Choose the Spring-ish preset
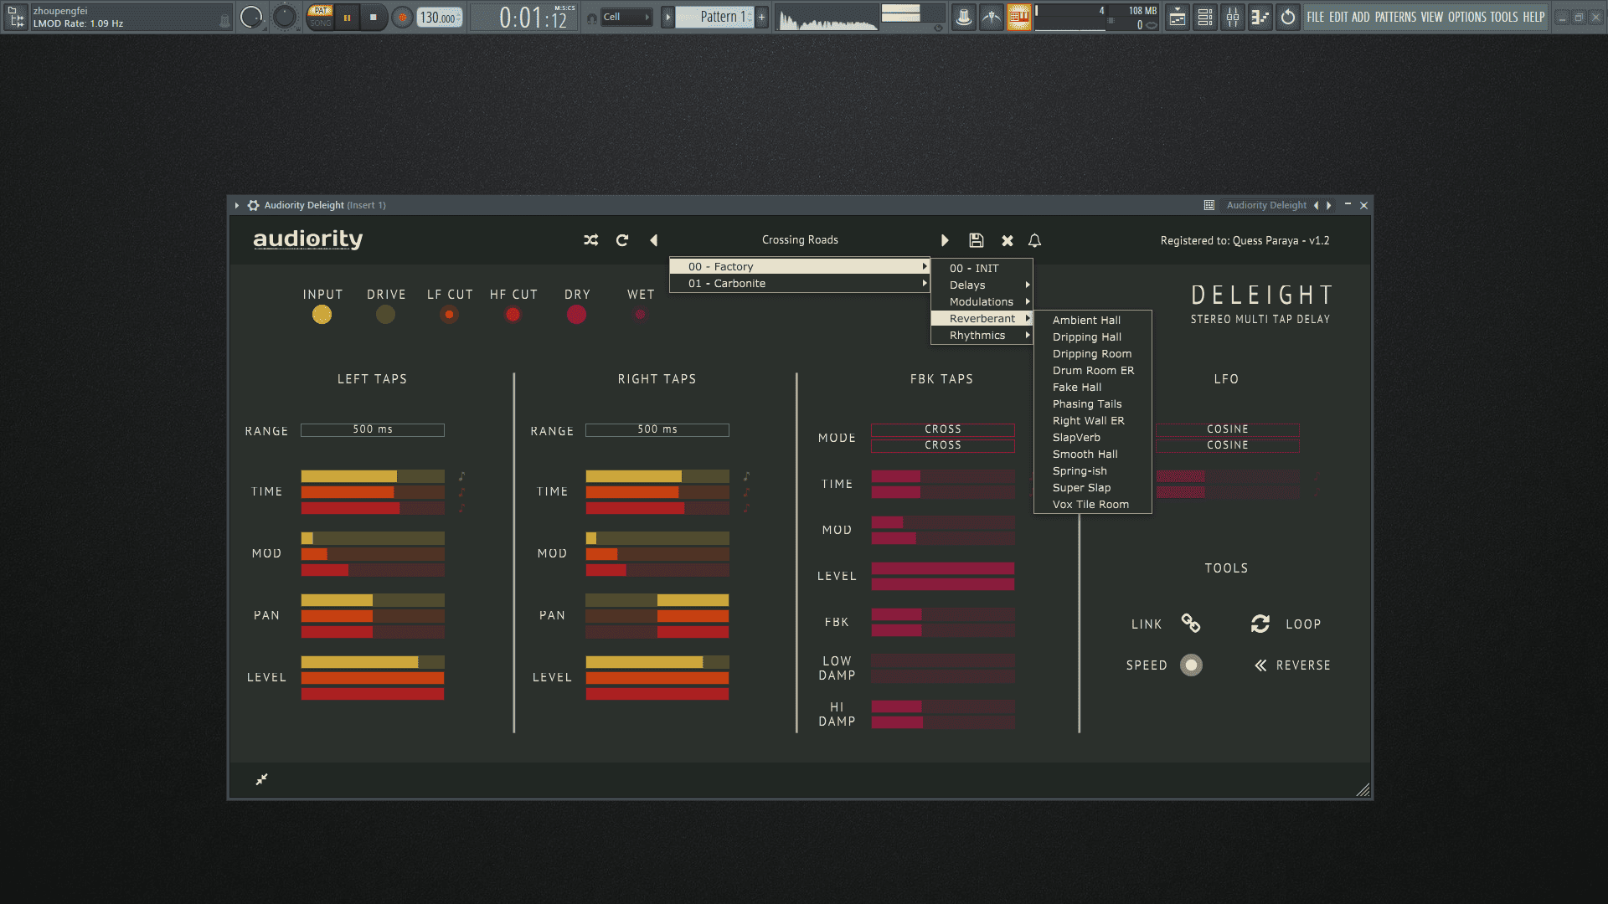 [x=1093, y=471]
